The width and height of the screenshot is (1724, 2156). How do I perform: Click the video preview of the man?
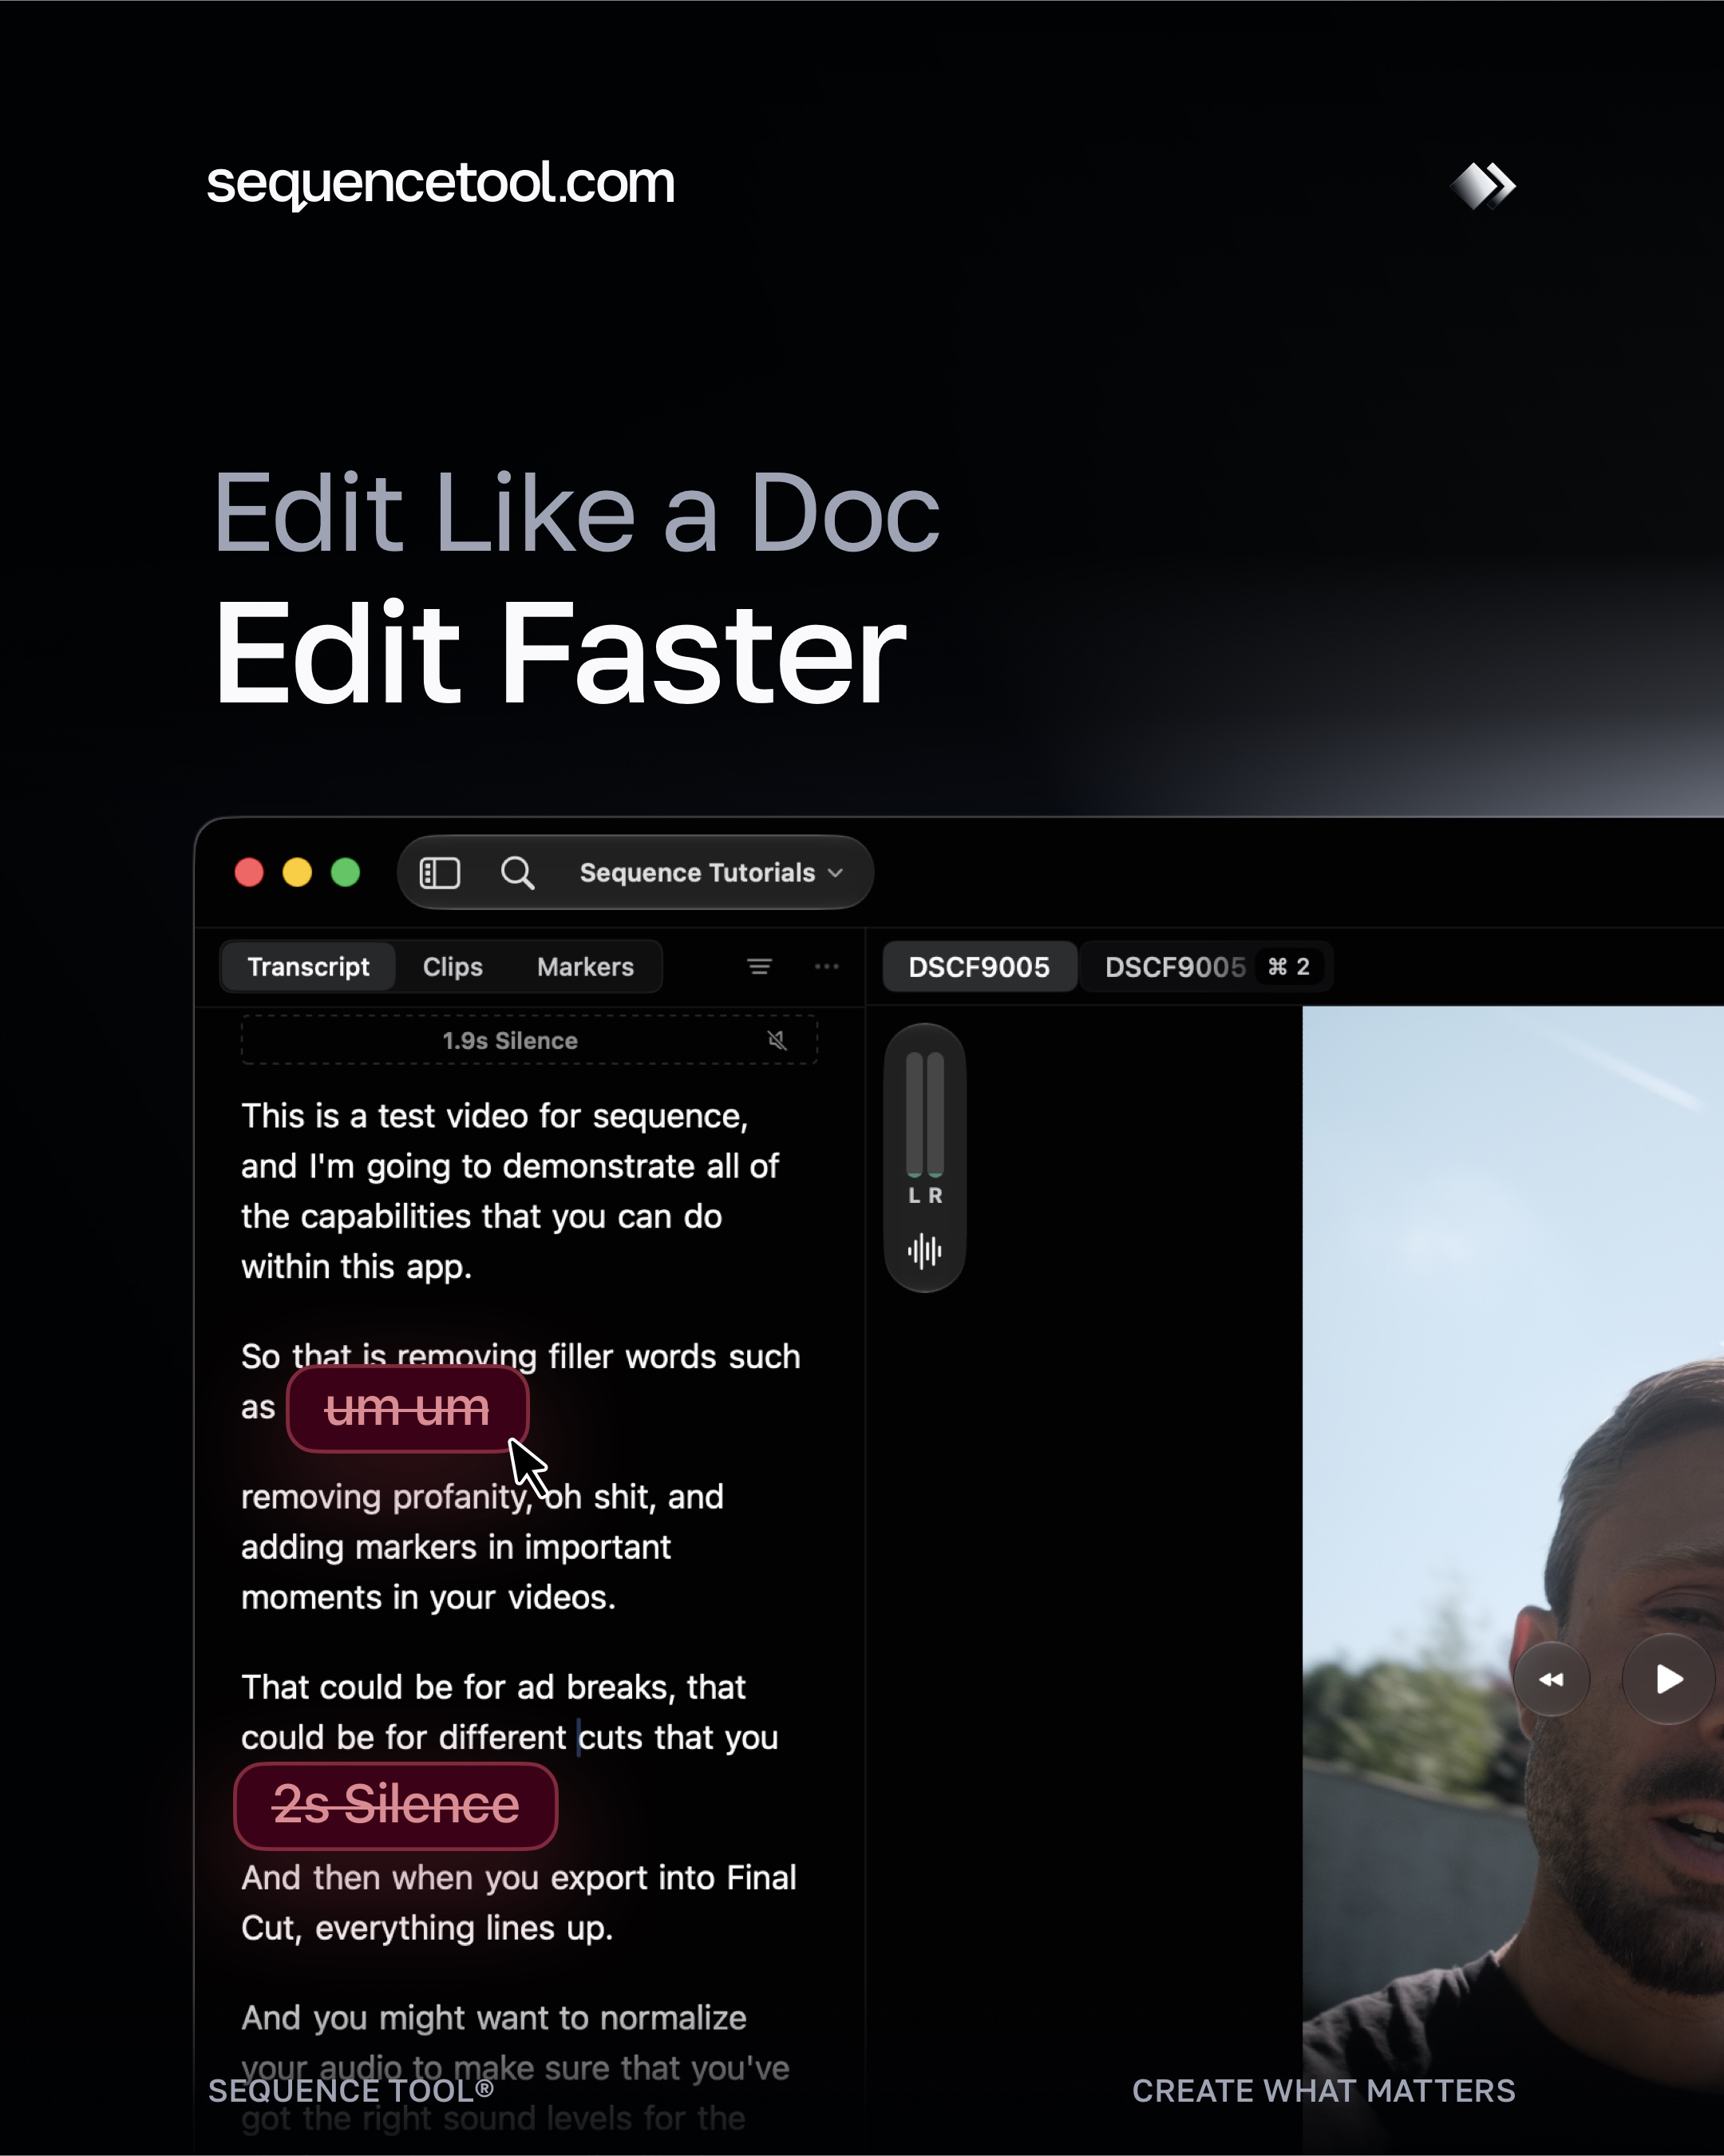click(1512, 1580)
